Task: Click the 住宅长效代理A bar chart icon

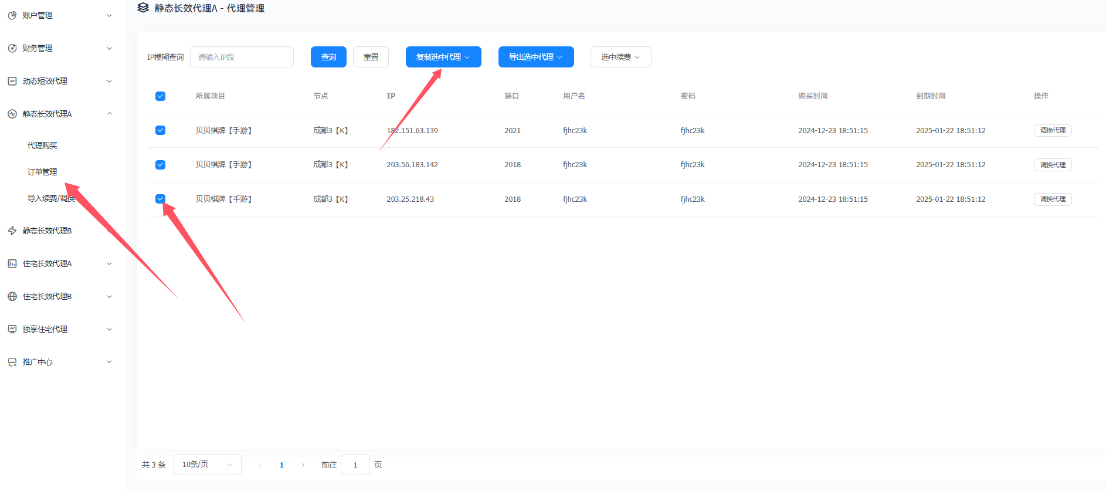Action: [x=12, y=263]
